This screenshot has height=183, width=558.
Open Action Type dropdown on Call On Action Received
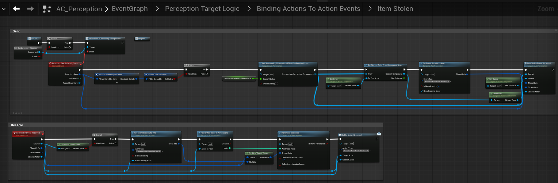click(x=370, y=150)
